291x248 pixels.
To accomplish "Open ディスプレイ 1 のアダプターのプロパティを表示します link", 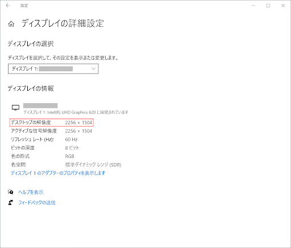I will [58, 173].
